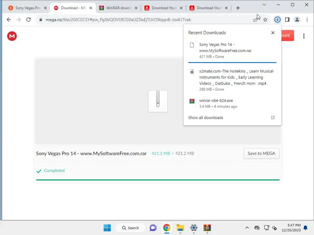Viewport: 314px width, 235px height.
Task: Go back using the browser back arrow
Action: [9, 20]
